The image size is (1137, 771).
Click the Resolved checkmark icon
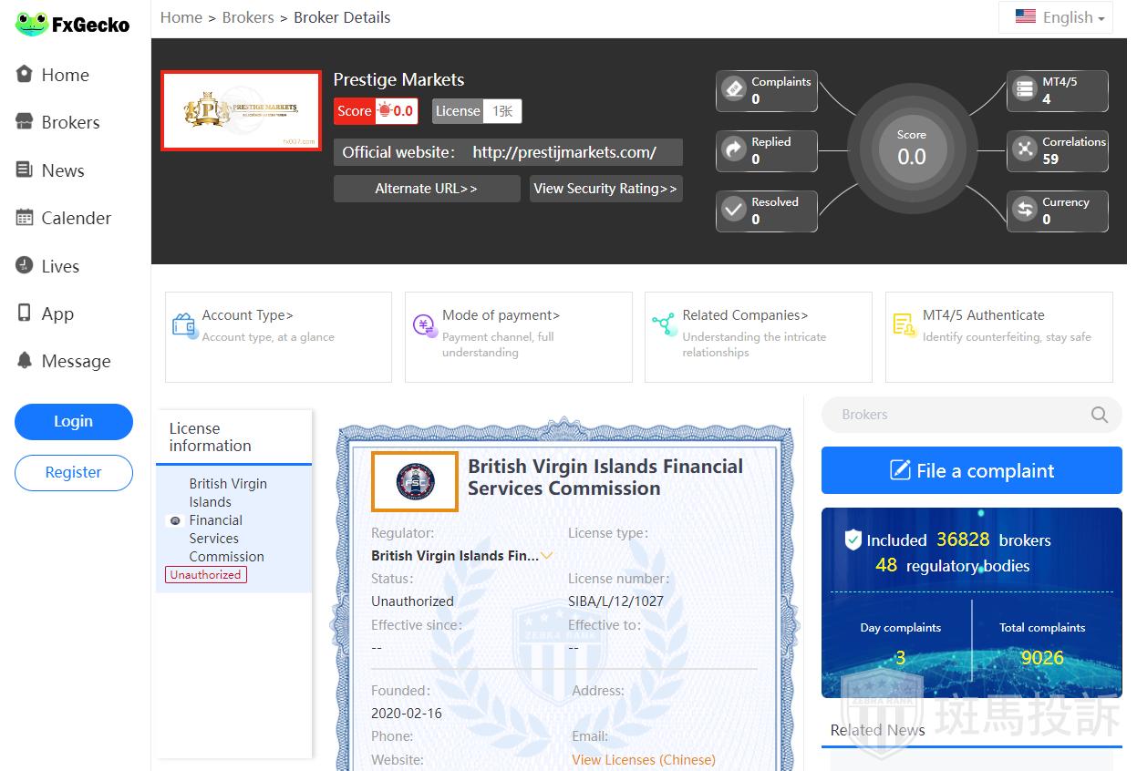(734, 210)
